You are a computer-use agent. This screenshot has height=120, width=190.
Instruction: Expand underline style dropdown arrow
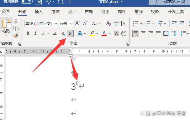tap(48, 33)
